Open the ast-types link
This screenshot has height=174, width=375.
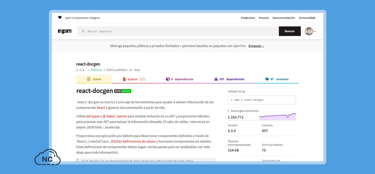(x=93, y=116)
